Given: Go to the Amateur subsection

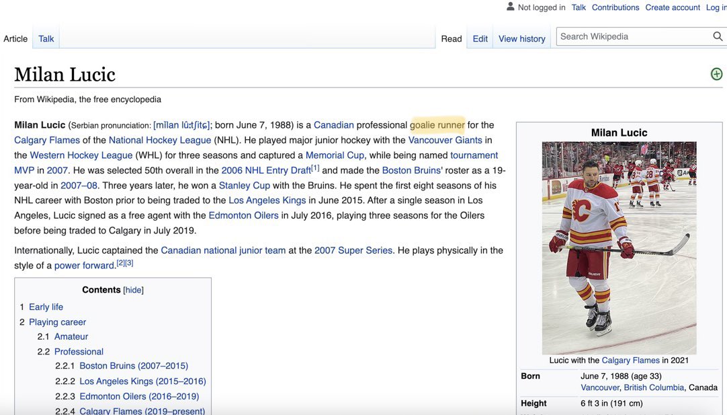Looking at the screenshot, I should point(71,336).
